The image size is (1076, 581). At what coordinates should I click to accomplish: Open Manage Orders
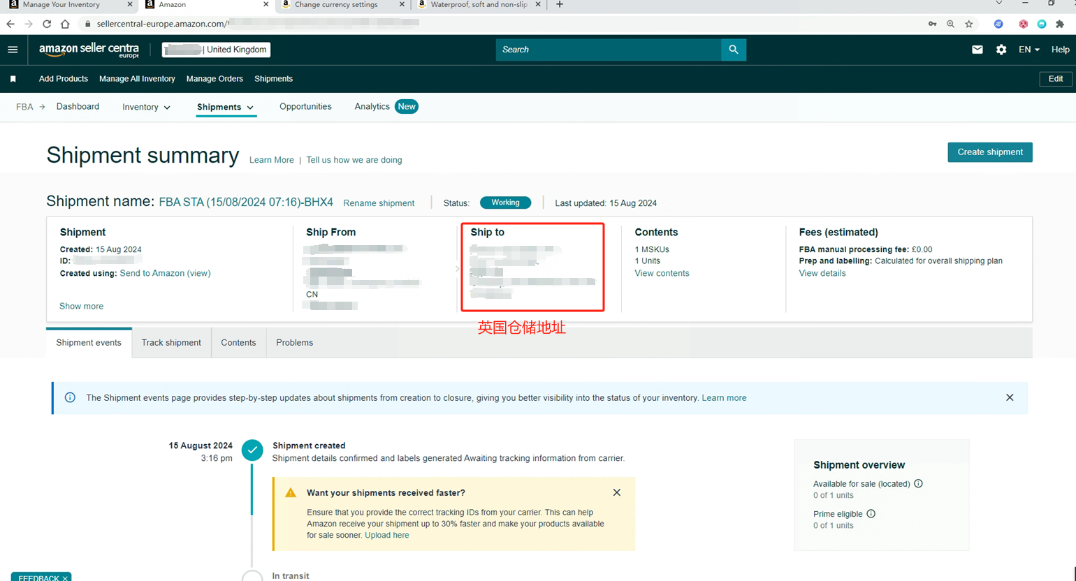215,79
